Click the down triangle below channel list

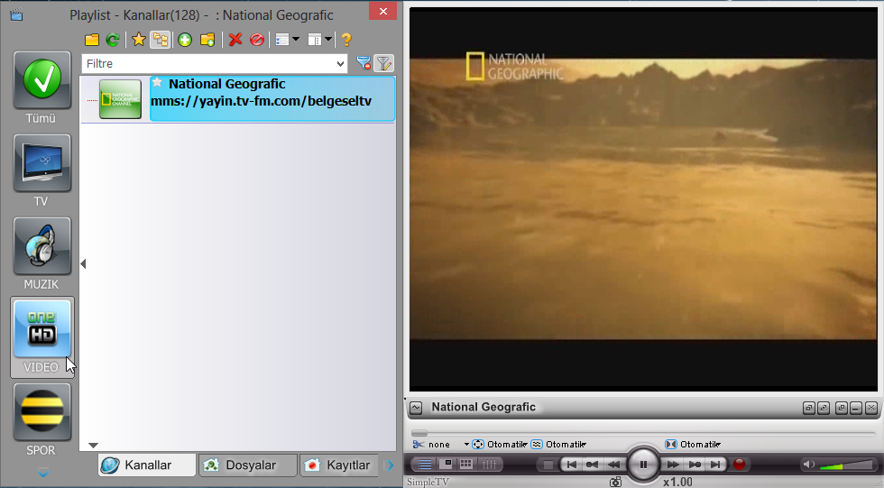click(94, 446)
